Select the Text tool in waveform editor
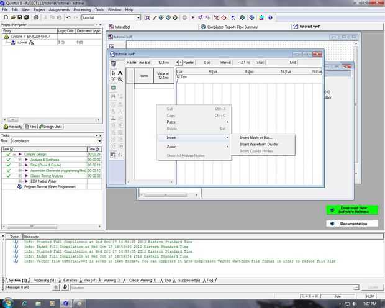 coord(120,73)
